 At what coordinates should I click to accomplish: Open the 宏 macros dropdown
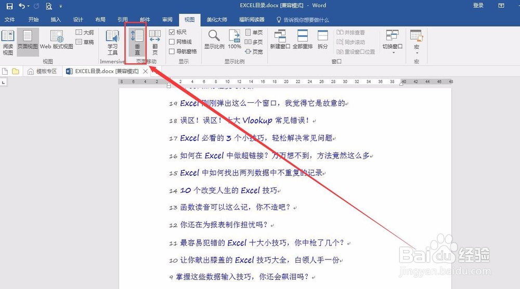tap(417, 42)
